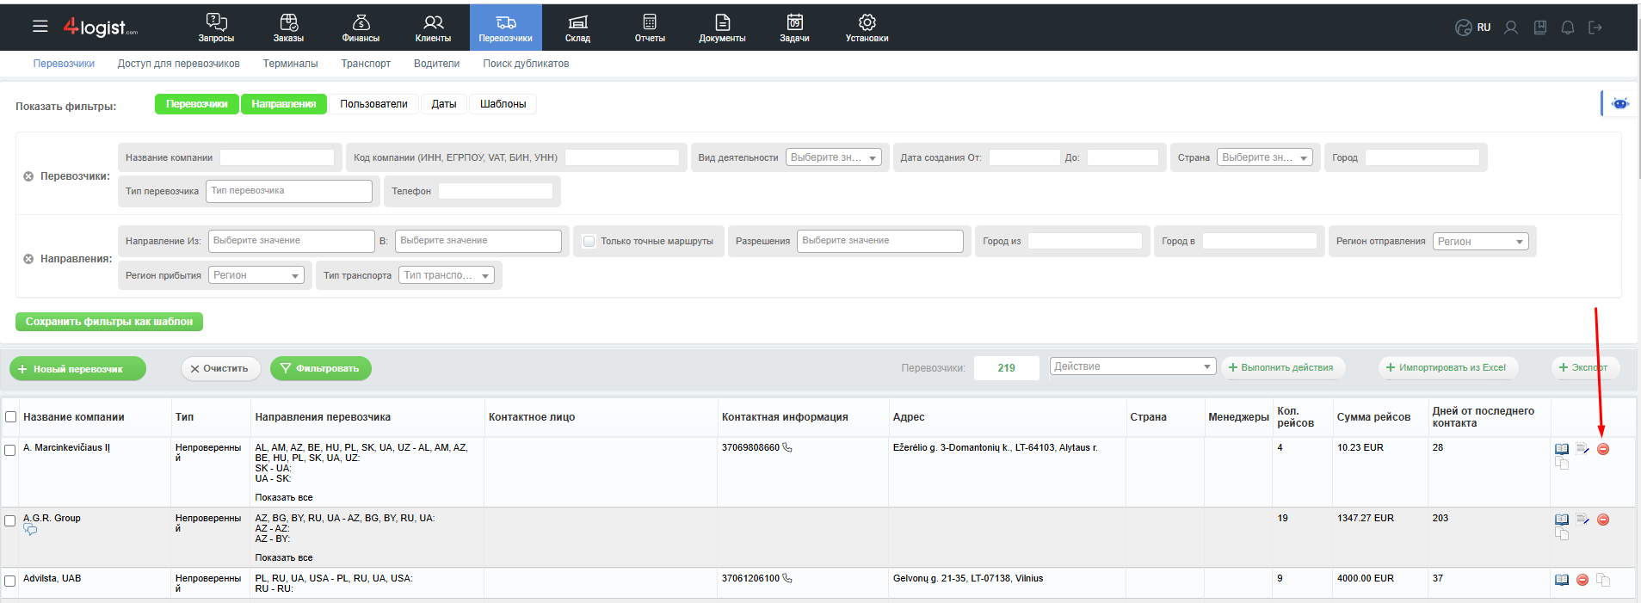
Task: Open the Направление Из selector
Action: tap(291, 241)
